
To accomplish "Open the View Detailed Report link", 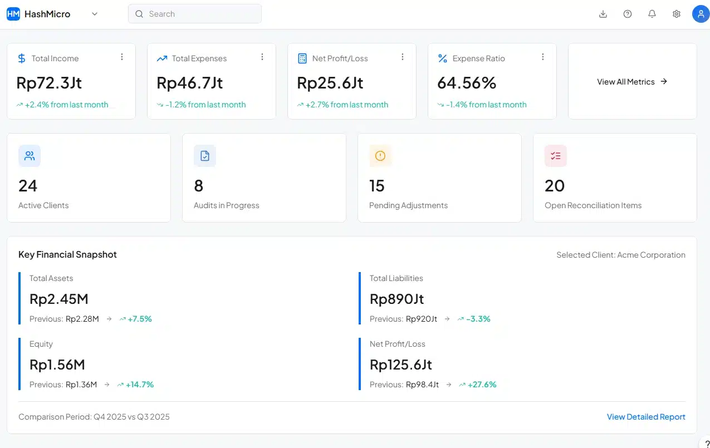I will point(646,417).
